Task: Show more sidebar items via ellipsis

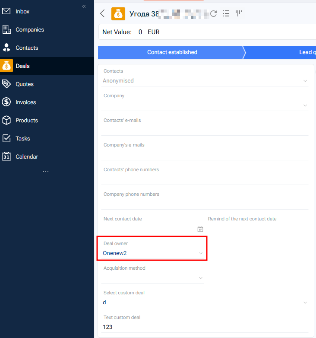Action: (46, 172)
